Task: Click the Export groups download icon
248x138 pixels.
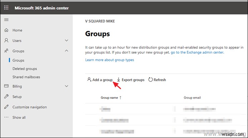Action: (x=118, y=80)
